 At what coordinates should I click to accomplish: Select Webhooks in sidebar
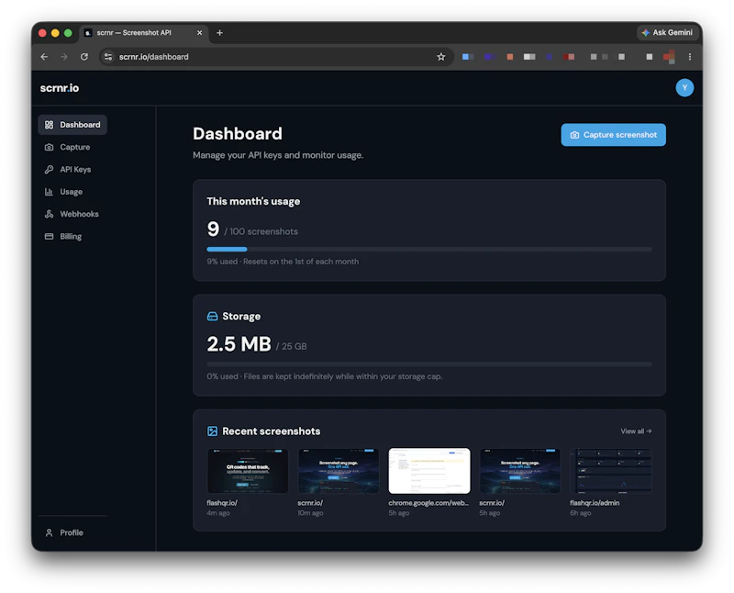[72, 214]
